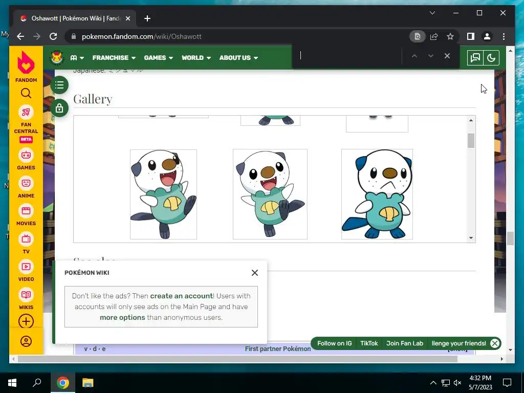524x393 pixels.
Task: Open Anime section in Fandom sidebar
Action: click(x=26, y=187)
